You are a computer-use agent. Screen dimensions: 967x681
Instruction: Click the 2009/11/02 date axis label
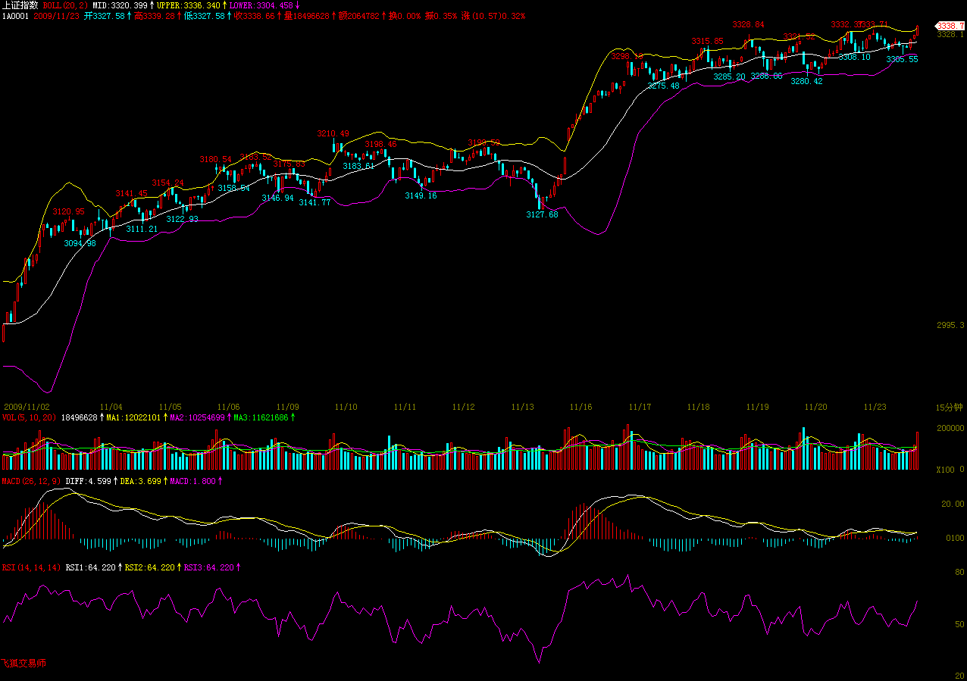(x=26, y=407)
